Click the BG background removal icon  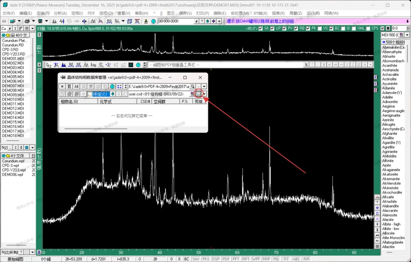tap(109, 21)
